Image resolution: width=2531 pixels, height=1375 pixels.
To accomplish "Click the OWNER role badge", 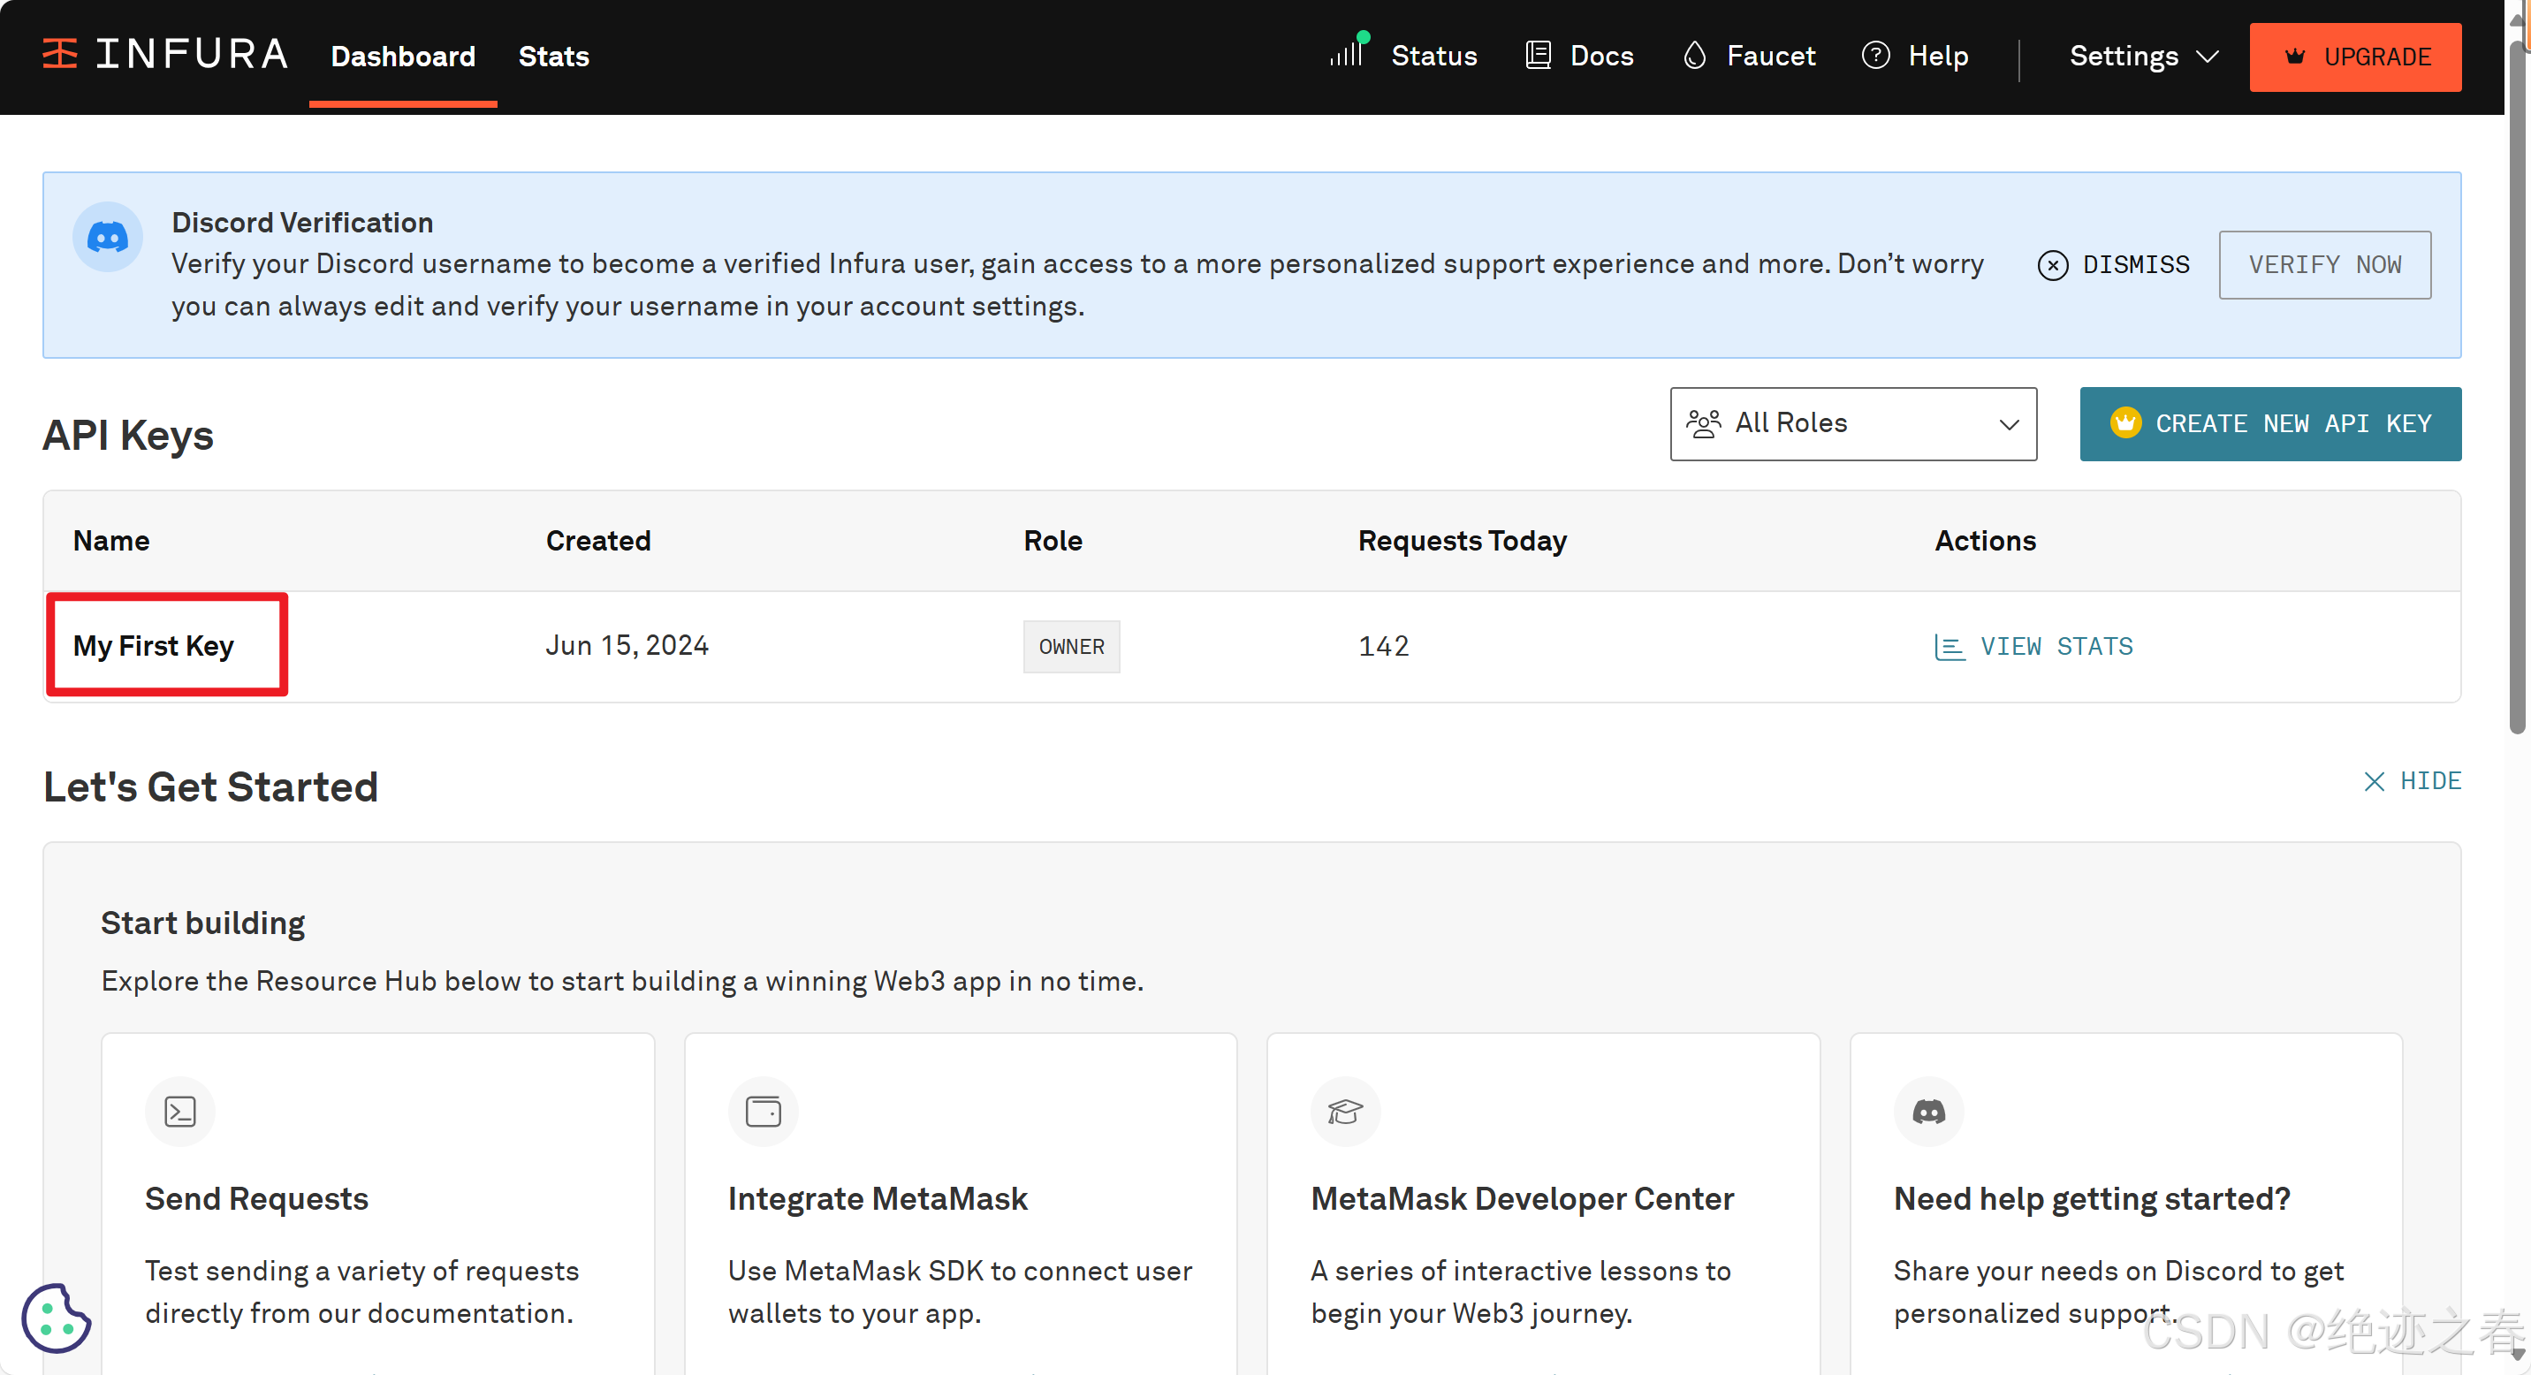I will 1071,647.
